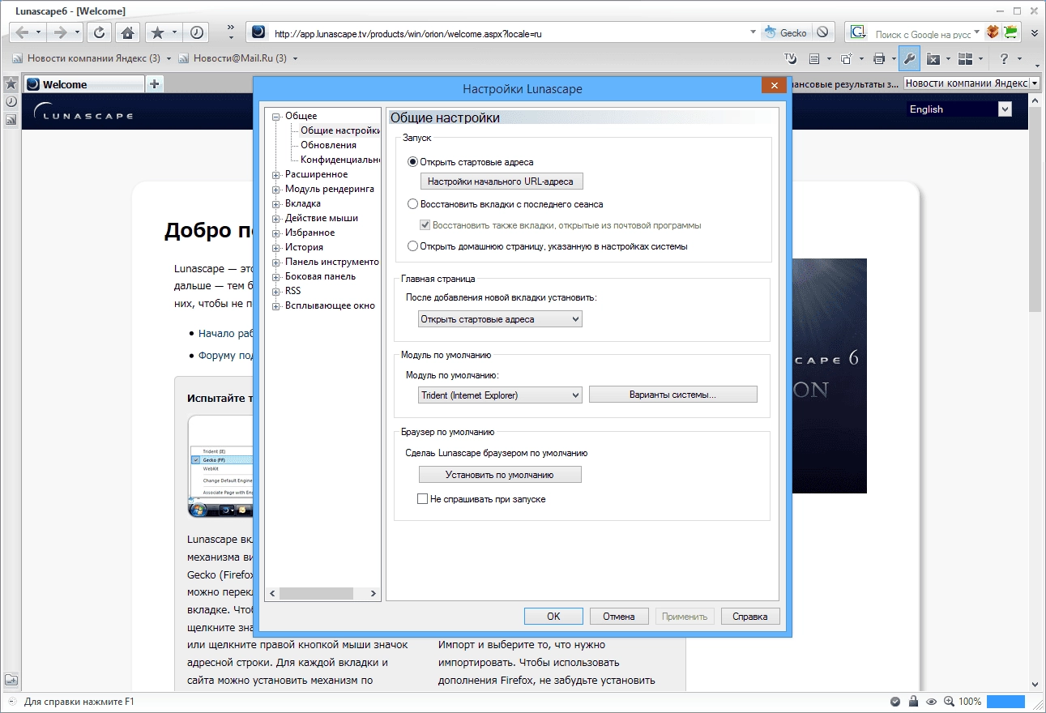Switch to the Welcome tab
Viewport: 1046px width, 713px height.
coord(83,84)
